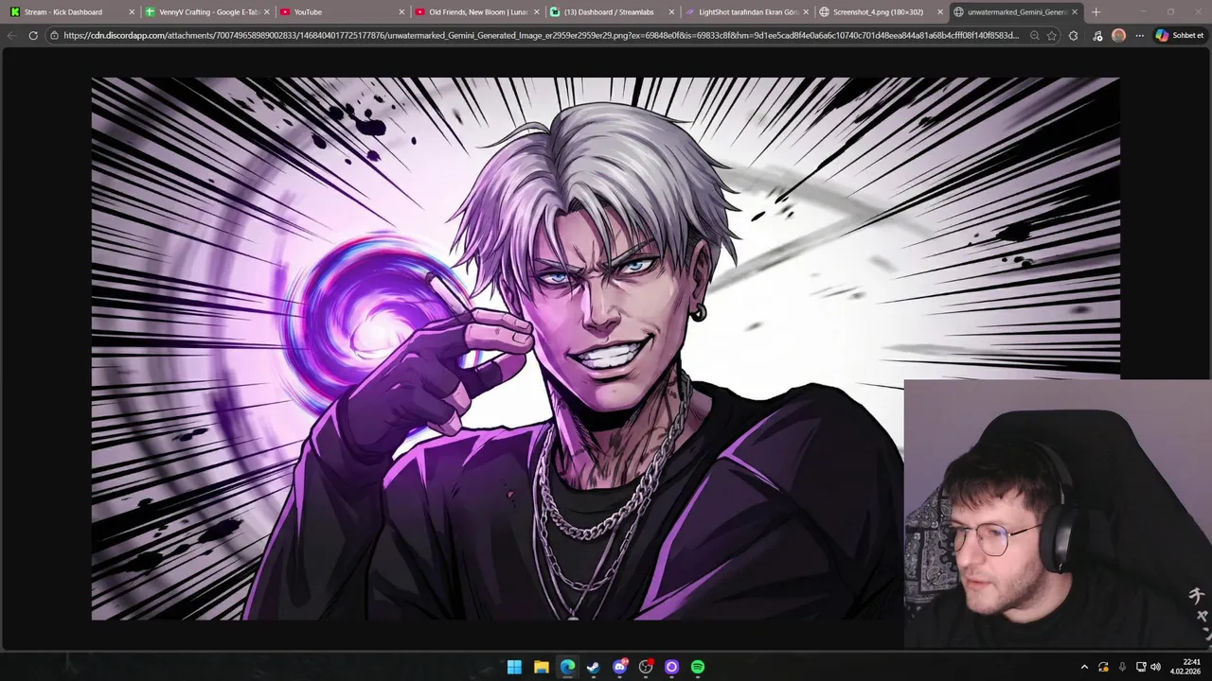Click the cdn.discordapp.com address bar
The height and width of the screenshot is (681, 1212).
pyautogui.click(x=540, y=35)
